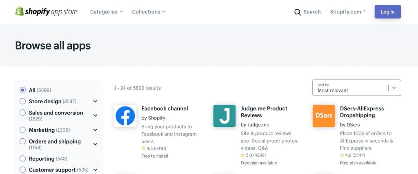Click the 'by Shopify' developer text
Viewport: 418px width, 174px height.
click(153, 117)
